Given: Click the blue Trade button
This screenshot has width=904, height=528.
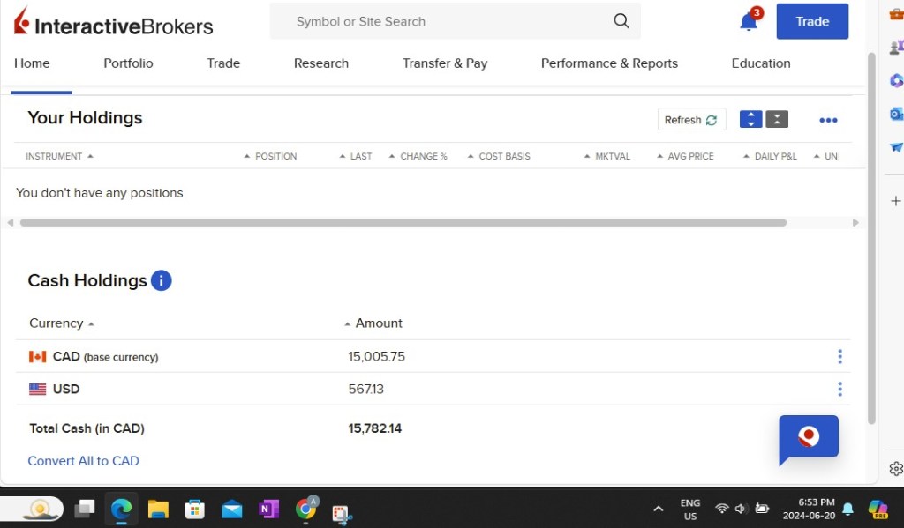Looking at the screenshot, I should click(812, 22).
